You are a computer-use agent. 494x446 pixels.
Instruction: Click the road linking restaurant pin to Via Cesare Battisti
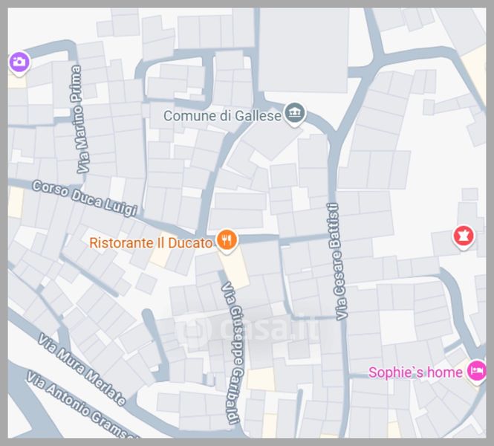click(284, 239)
